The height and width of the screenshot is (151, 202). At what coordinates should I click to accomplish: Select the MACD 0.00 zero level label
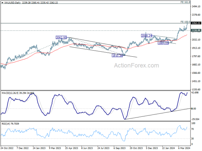tap(194, 109)
